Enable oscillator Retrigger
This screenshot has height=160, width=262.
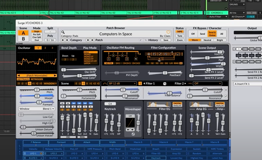tap(36, 79)
